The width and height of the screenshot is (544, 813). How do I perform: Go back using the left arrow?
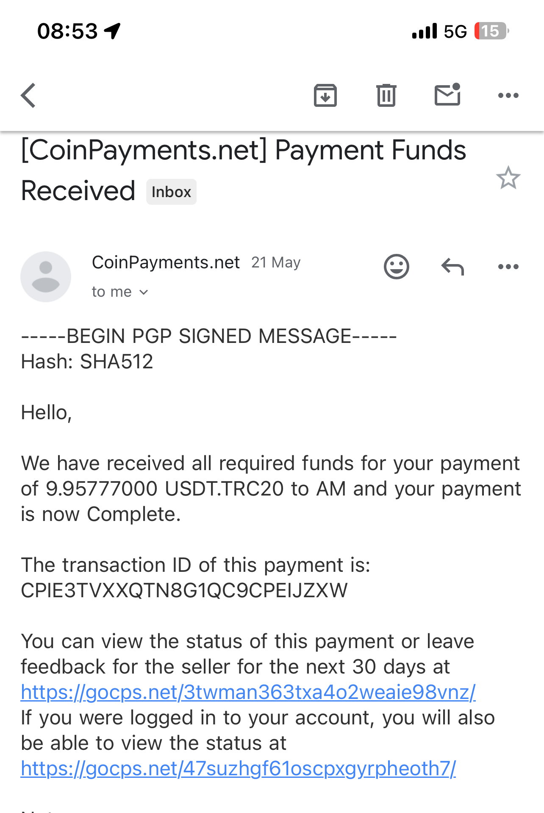[x=28, y=95]
